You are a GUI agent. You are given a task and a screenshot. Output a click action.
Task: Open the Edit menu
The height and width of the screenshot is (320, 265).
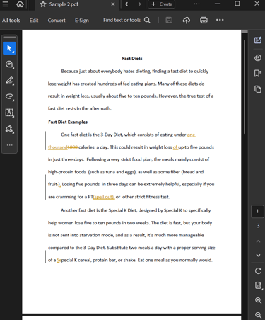[34, 21]
